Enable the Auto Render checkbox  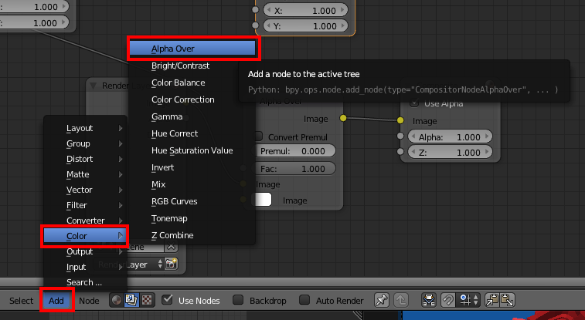(304, 300)
